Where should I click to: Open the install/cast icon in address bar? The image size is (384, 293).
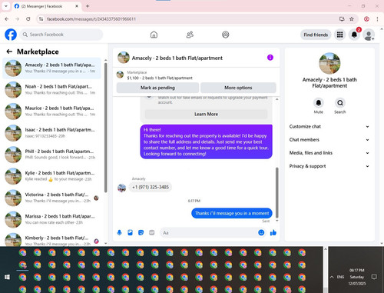[342, 19]
